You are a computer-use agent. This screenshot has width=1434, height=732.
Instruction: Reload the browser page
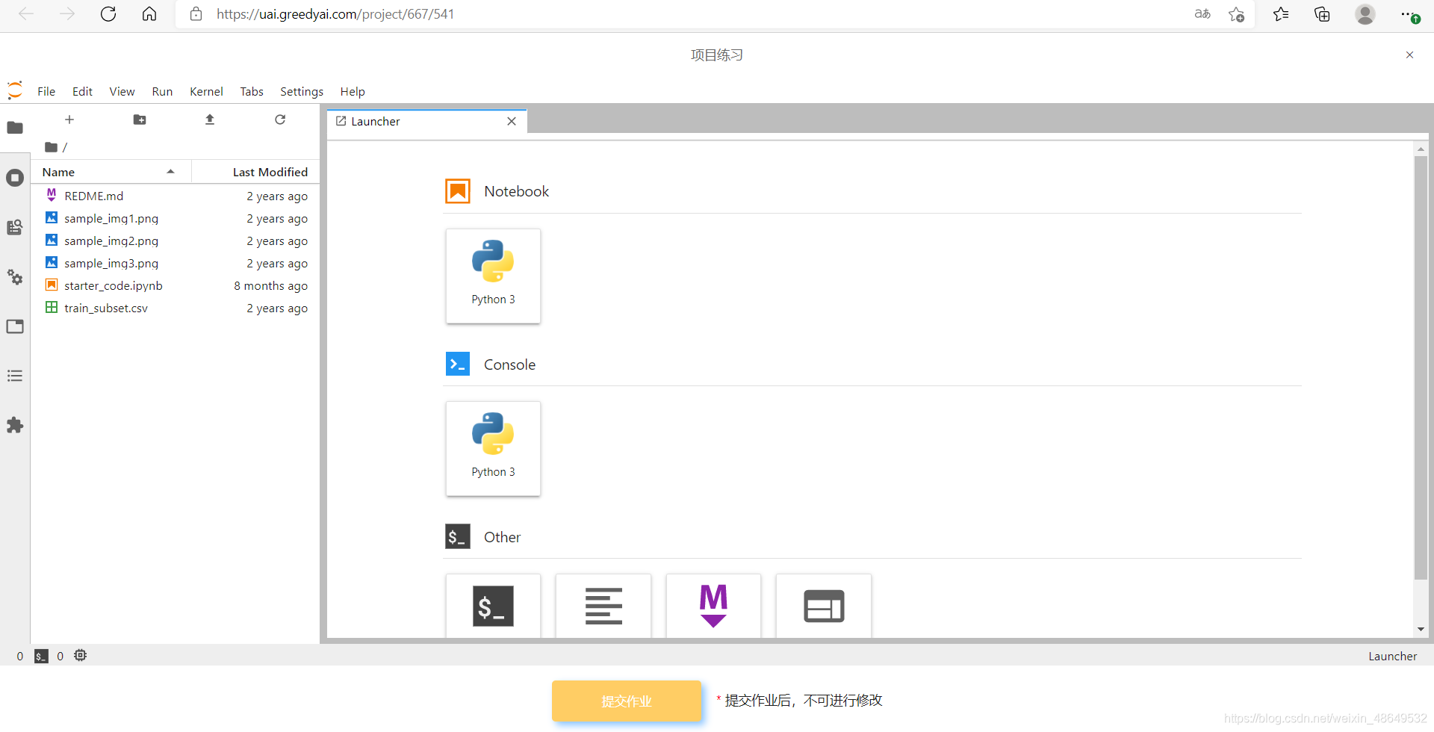pyautogui.click(x=108, y=14)
